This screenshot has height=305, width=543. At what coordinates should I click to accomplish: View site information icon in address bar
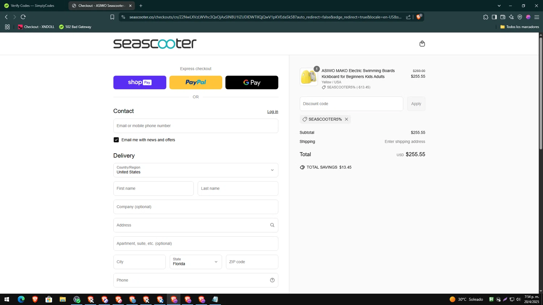click(x=123, y=17)
